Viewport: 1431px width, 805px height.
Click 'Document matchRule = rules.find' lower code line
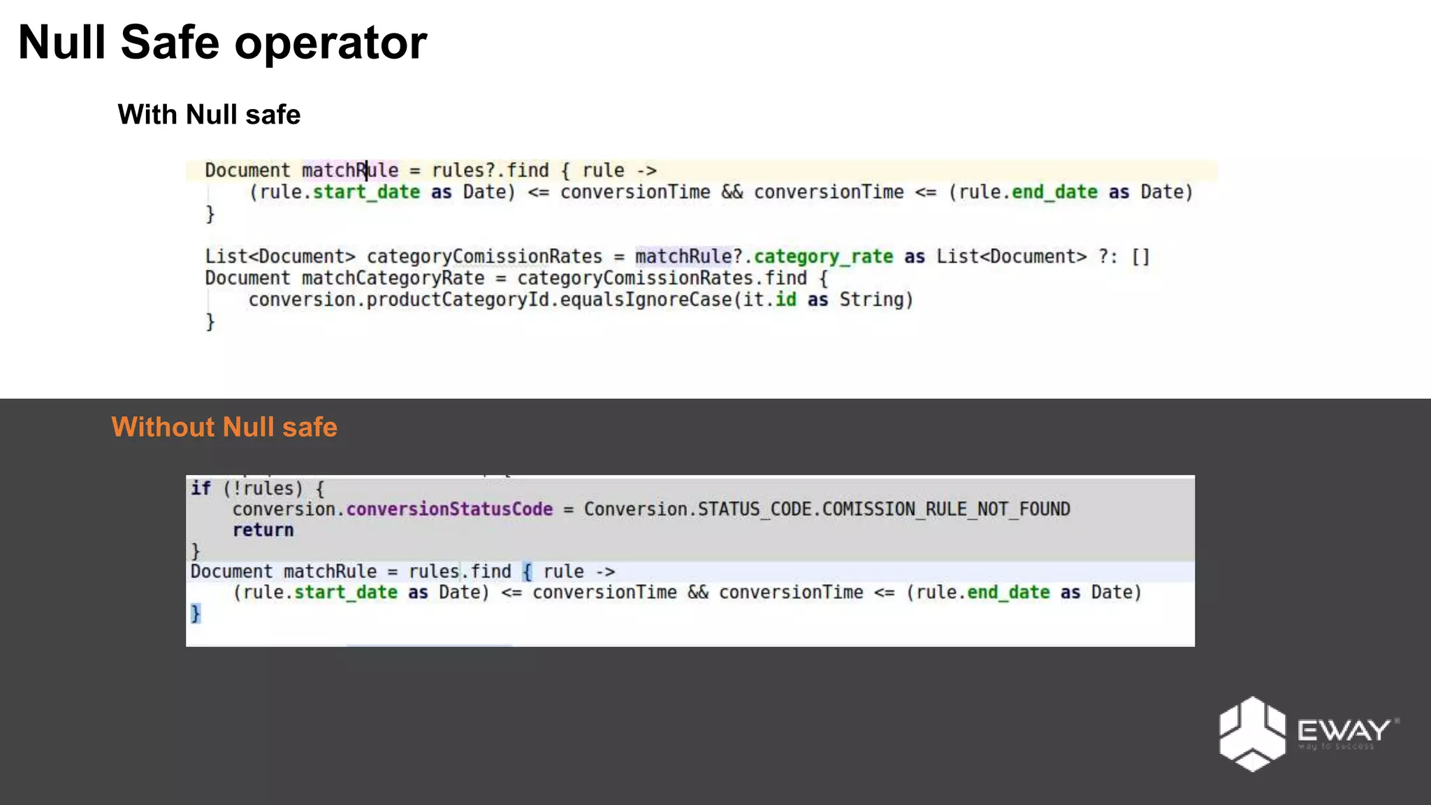402,572
